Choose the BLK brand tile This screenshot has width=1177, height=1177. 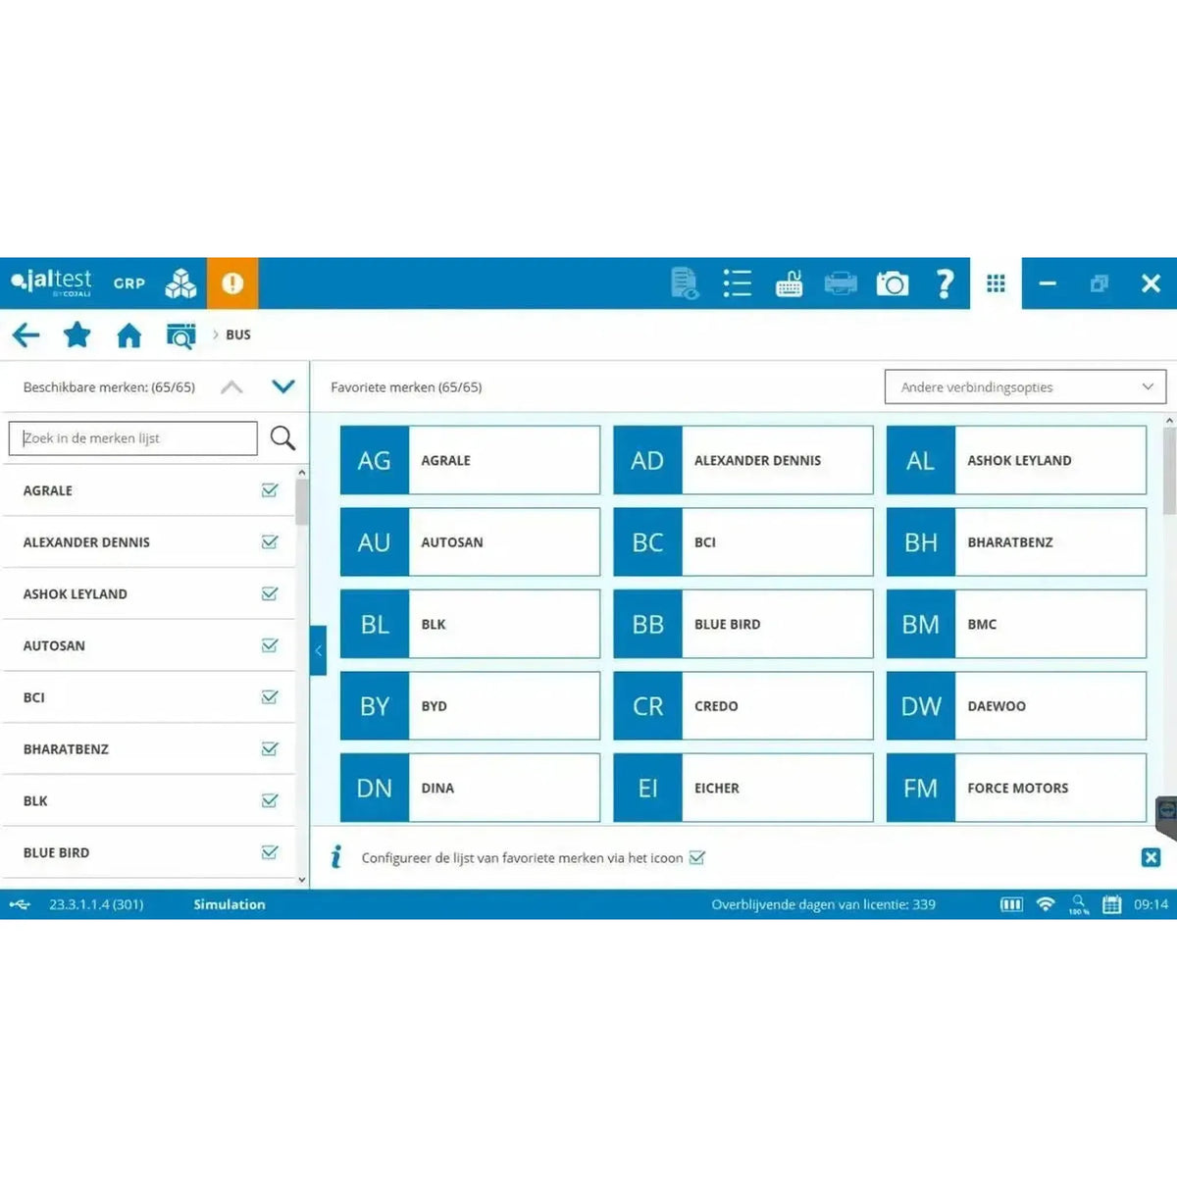coord(470,624)
